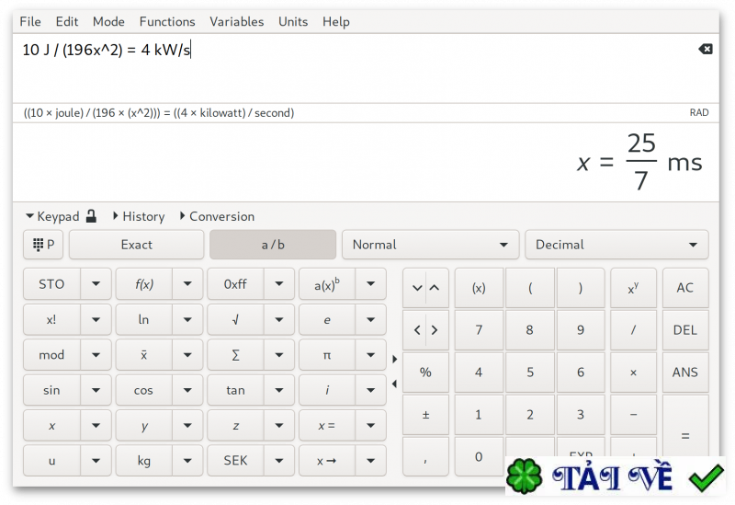735x505 pixels.
Task: Click the imaginary unit i key
Action: coord(327,390)
